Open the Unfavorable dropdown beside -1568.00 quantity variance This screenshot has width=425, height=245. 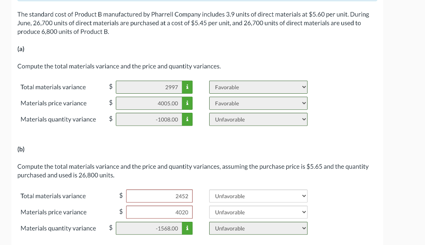point(258,228)
